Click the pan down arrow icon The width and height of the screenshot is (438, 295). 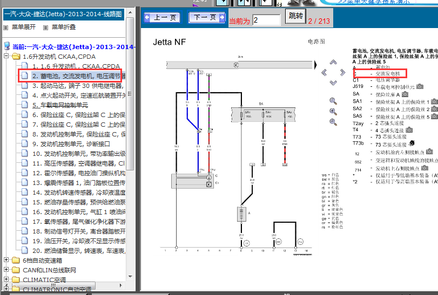click(333, 81)
